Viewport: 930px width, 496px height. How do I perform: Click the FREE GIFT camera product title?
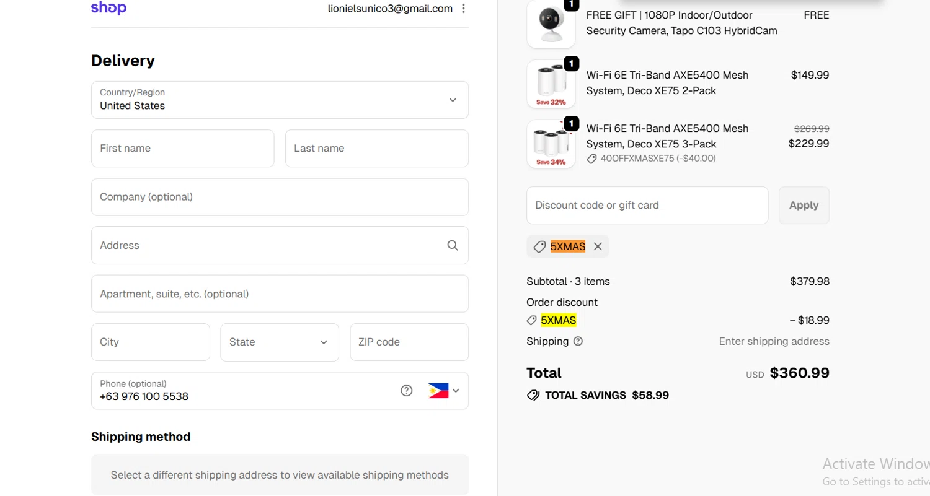(x=682, y=23)
